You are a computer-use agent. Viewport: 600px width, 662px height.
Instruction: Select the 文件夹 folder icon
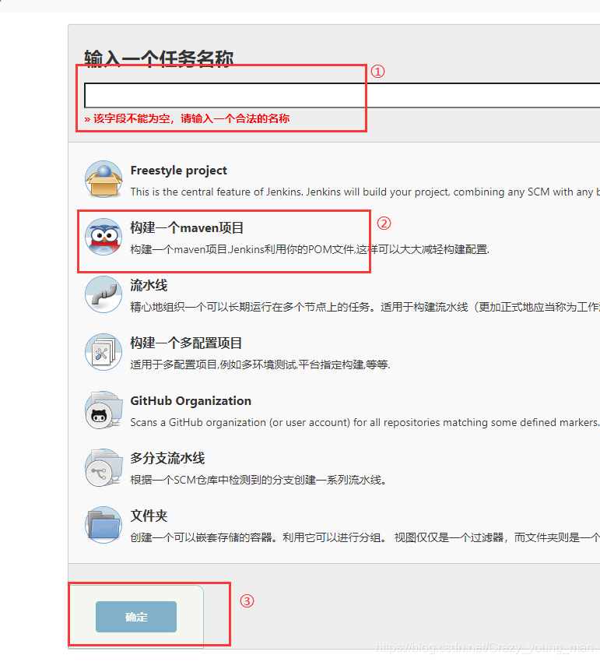(104, 524)
